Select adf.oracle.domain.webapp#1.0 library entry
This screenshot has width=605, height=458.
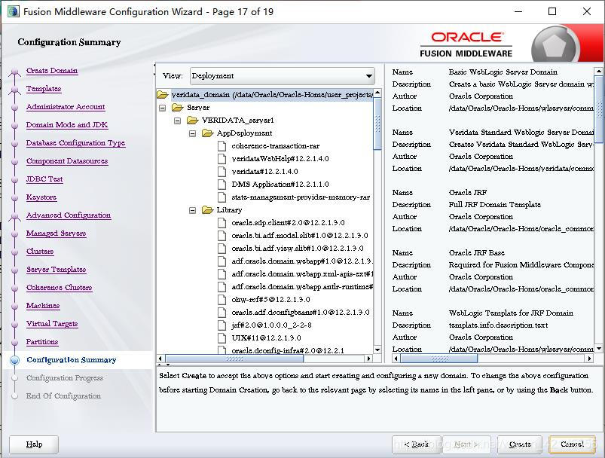301,261
